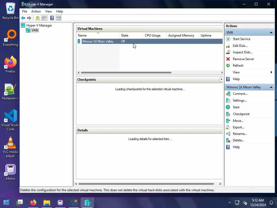Sort by the Uptime column header

(211, 35)
